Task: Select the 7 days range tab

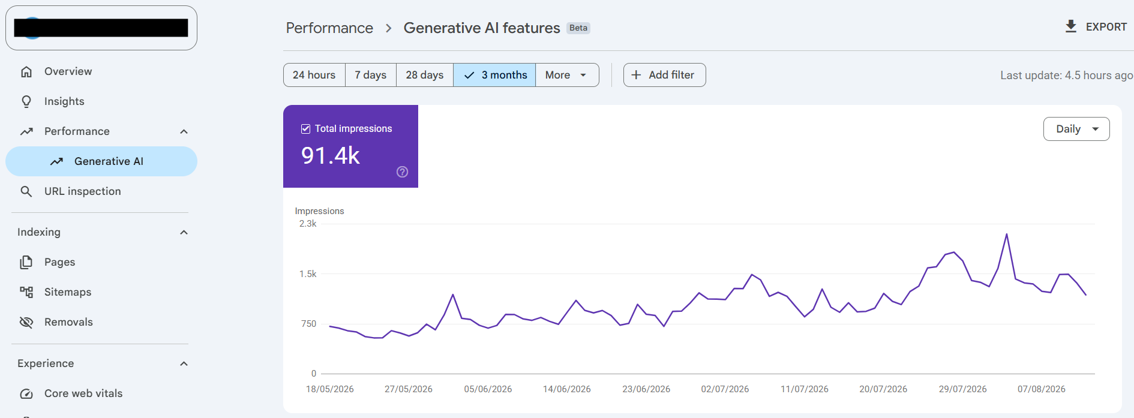Action: tap(371, 75)
